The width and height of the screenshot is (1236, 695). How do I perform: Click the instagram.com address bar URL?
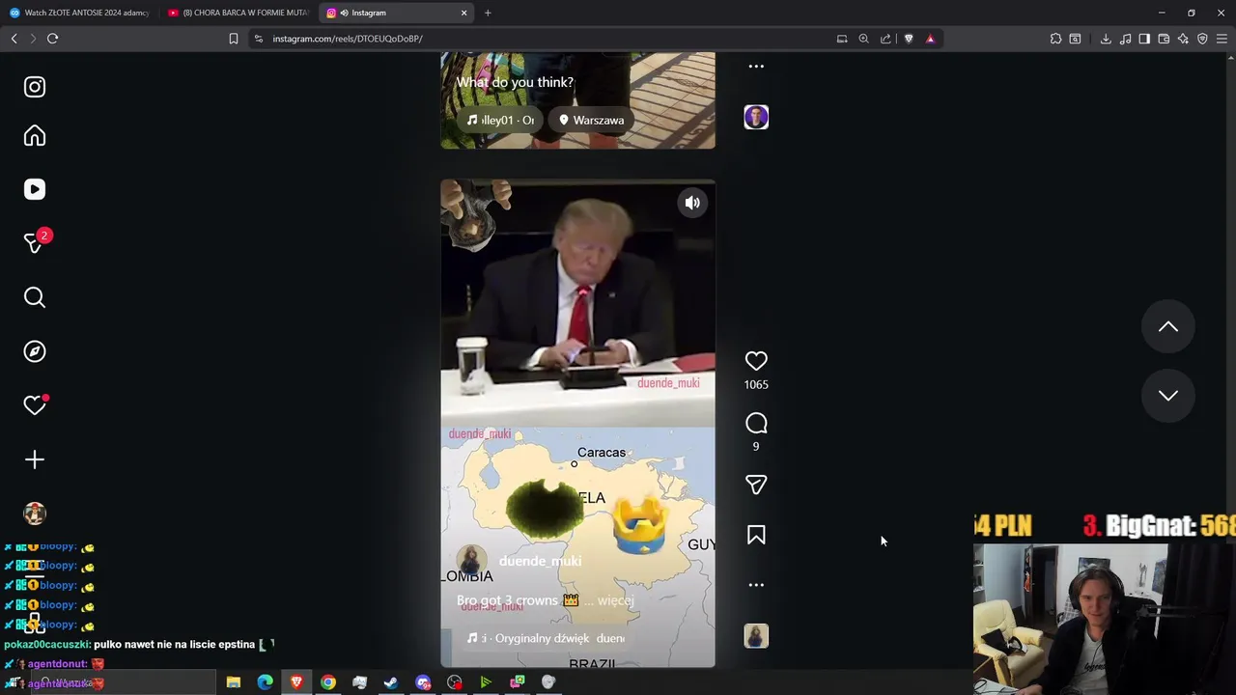coord(348,39)
